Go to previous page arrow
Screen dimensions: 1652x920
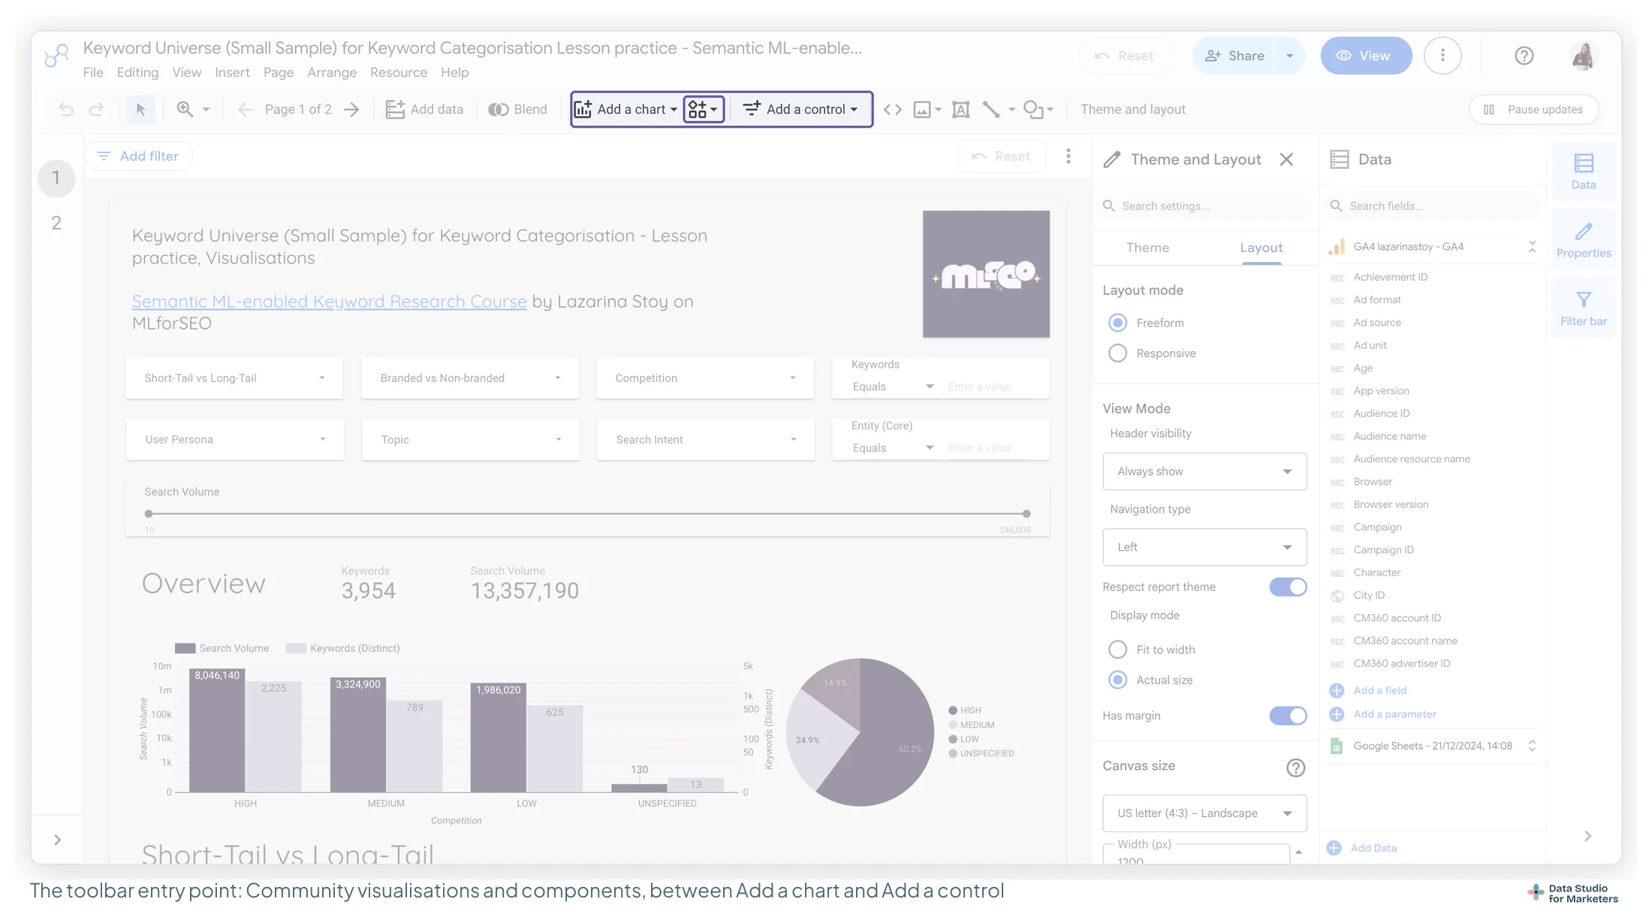[245, 110]
